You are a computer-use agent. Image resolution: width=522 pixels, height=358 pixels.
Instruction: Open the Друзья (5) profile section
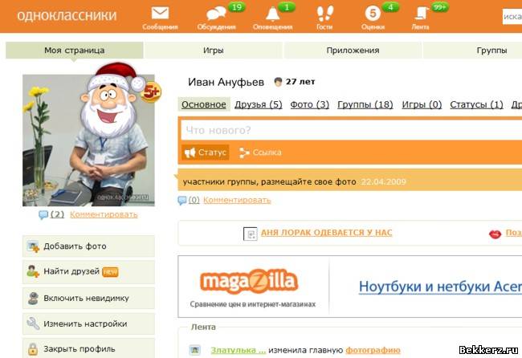[259, 104]
